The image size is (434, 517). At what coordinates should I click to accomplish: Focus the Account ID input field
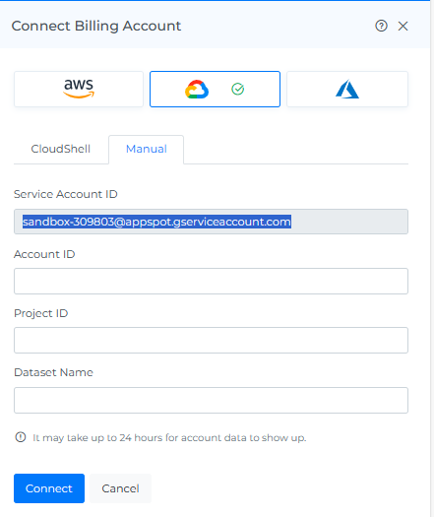[211, 281]
